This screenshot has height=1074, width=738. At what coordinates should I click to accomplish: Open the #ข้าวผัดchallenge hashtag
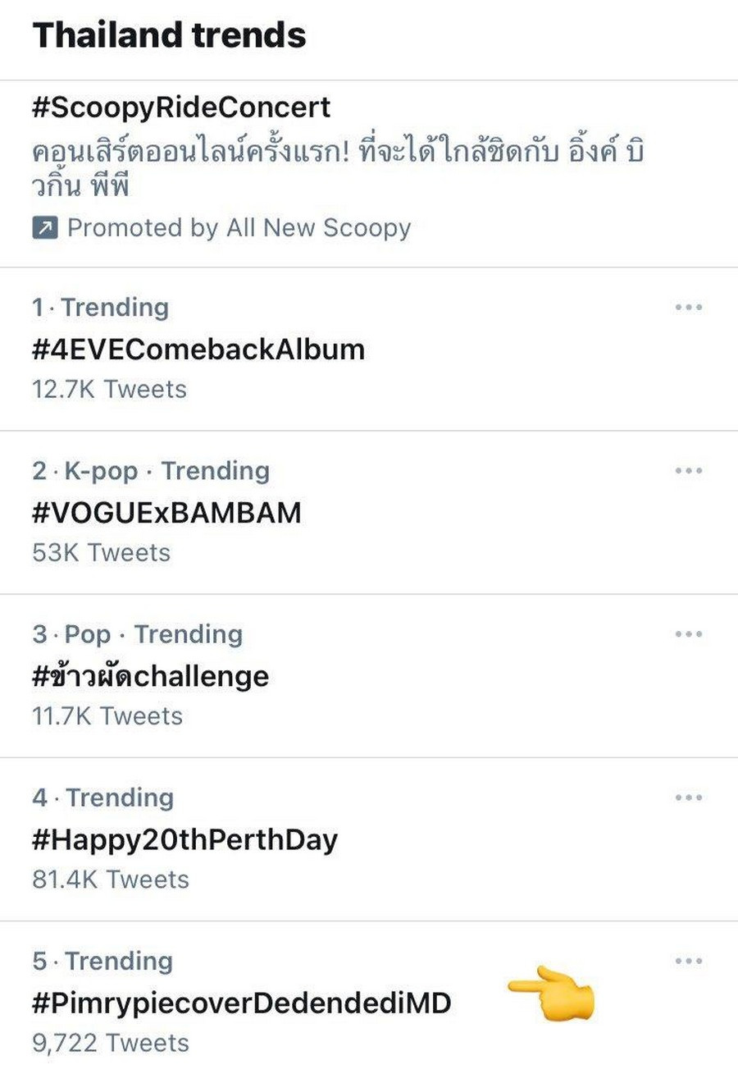coord(151,676)
